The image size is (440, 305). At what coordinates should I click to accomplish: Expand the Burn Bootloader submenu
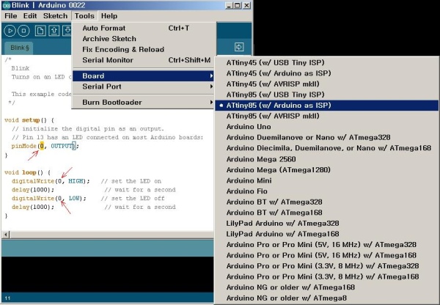coord(144,103)
